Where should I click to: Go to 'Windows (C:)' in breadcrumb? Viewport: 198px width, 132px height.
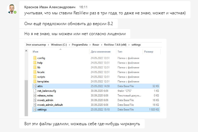[x=59, y=45]
